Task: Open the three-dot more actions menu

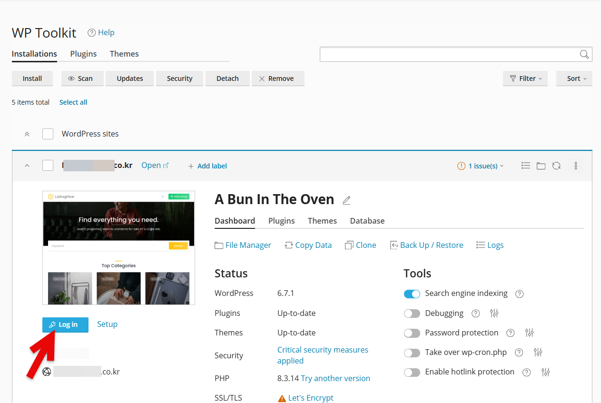Action: pos(576,166)
